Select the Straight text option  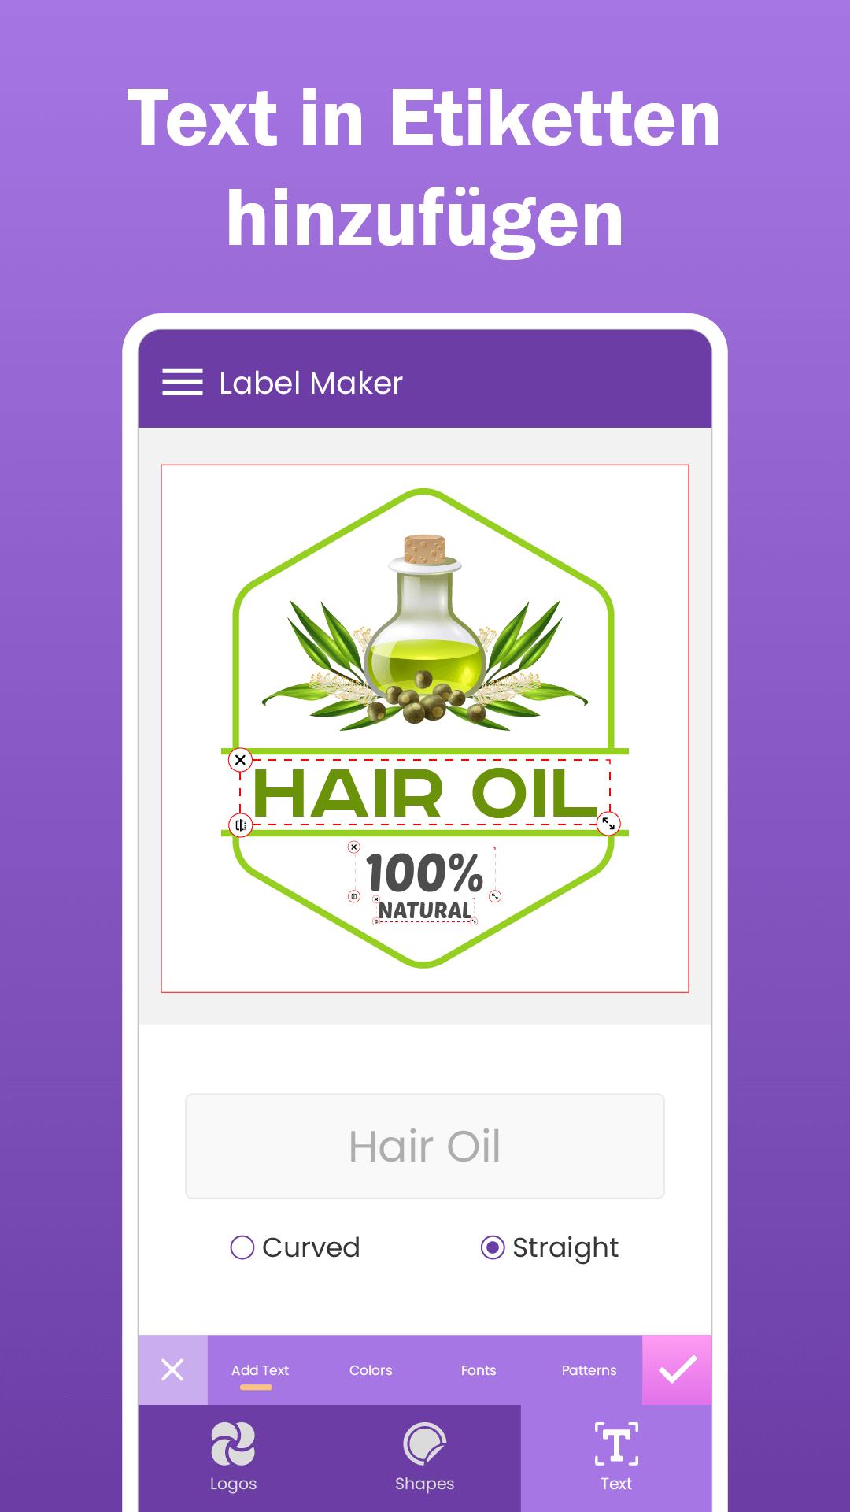(x=549, y=1247)
